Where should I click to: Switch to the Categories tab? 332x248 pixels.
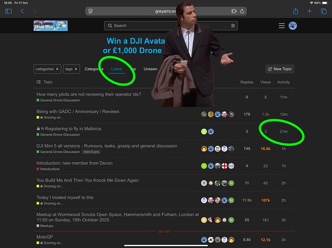coord(94,69)
